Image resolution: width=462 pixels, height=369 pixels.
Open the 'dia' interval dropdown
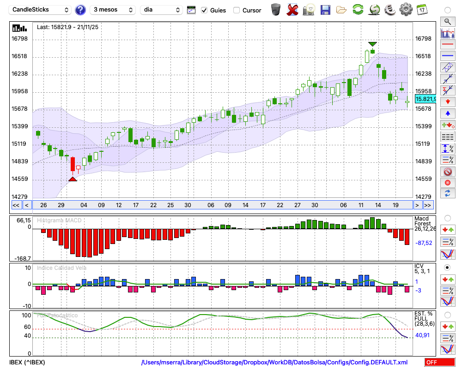[161, 10]
